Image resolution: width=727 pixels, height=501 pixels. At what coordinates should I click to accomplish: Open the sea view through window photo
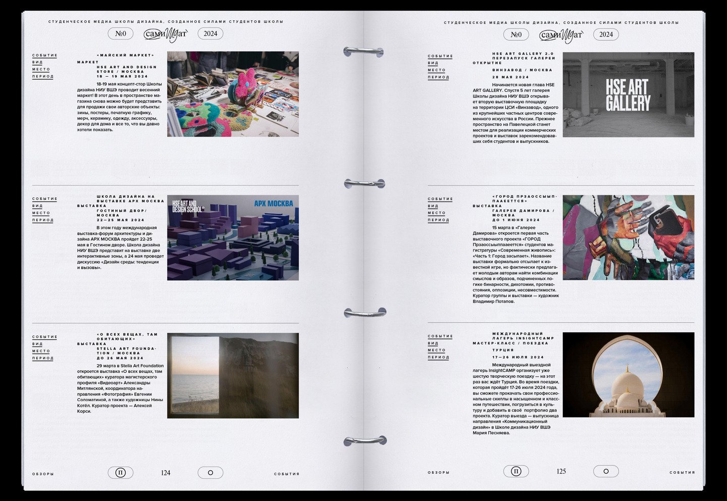click(233, 376)
